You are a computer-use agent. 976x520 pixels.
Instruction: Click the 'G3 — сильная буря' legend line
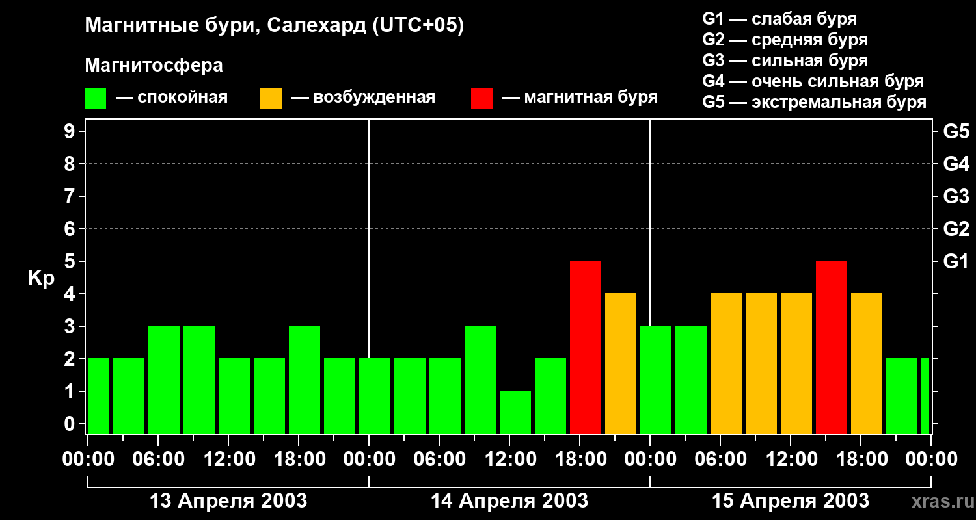[x=785, y=60]
